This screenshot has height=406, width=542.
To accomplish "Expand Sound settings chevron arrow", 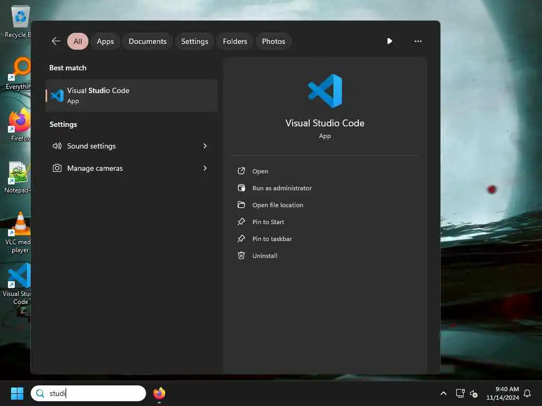I will tap(205, 146).
